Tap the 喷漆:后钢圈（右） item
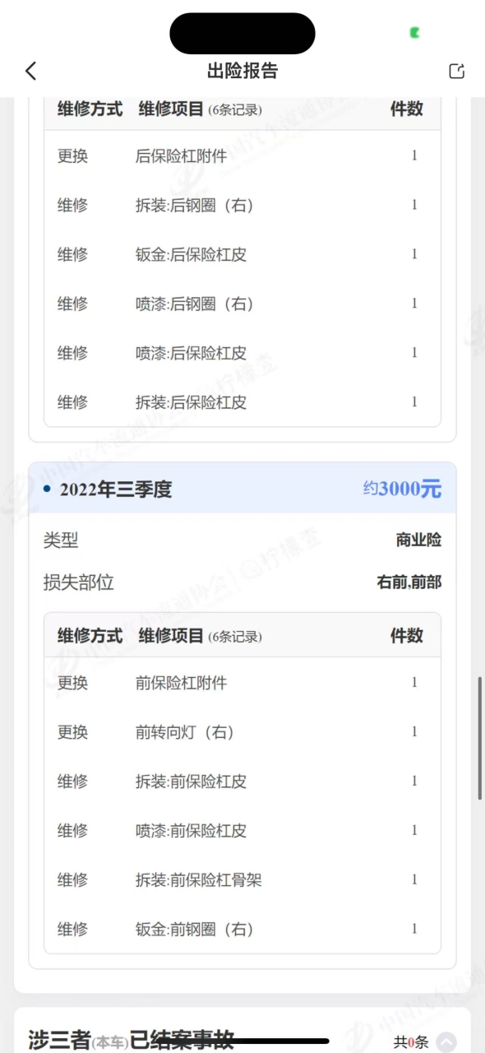This screenshot has height=1053, width=485. coord(194,304)
